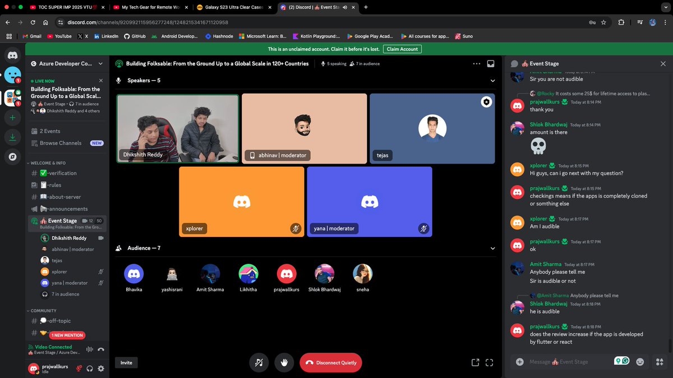673x378 pixels.
Task: Open apps launcher icon beside message box
Action: (x=660, y=362)
